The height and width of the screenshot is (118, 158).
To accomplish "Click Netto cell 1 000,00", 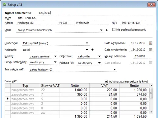I will tap(75, 90).
